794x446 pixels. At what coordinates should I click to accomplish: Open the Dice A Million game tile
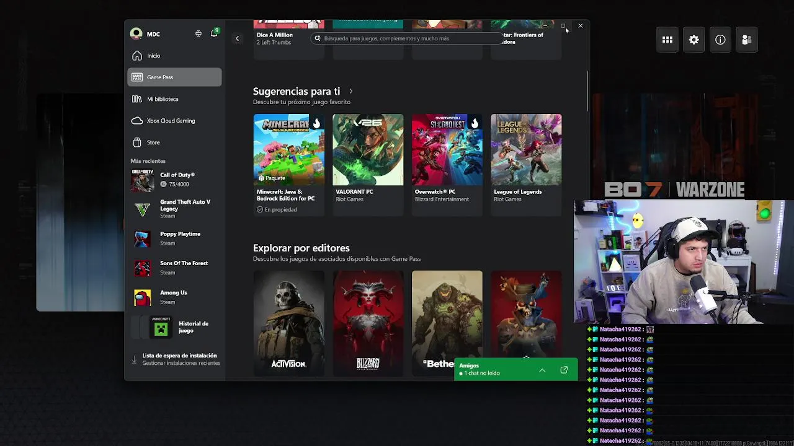[288, 39]
